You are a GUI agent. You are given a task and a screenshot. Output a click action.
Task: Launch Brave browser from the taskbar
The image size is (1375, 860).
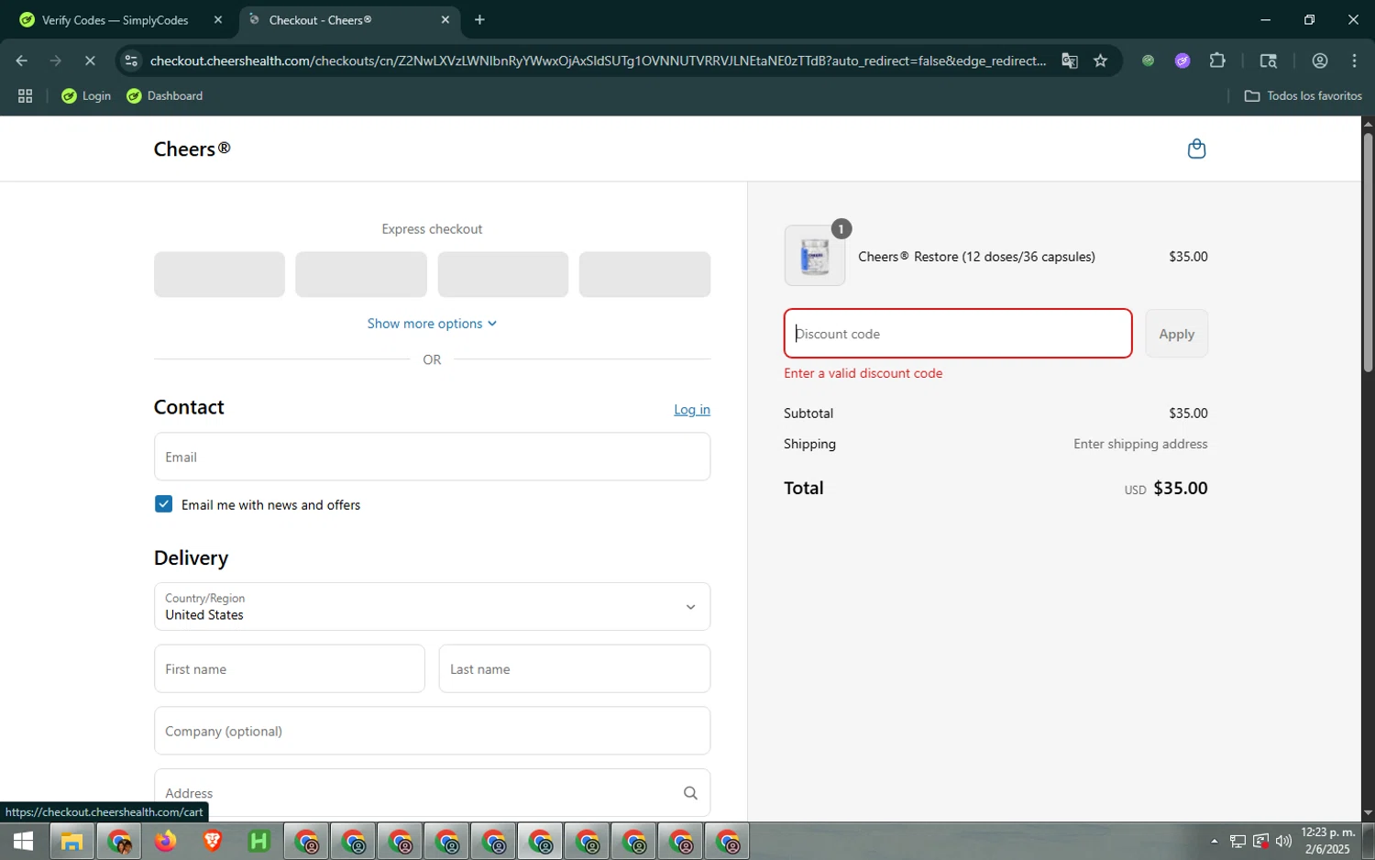coord(212,841)
